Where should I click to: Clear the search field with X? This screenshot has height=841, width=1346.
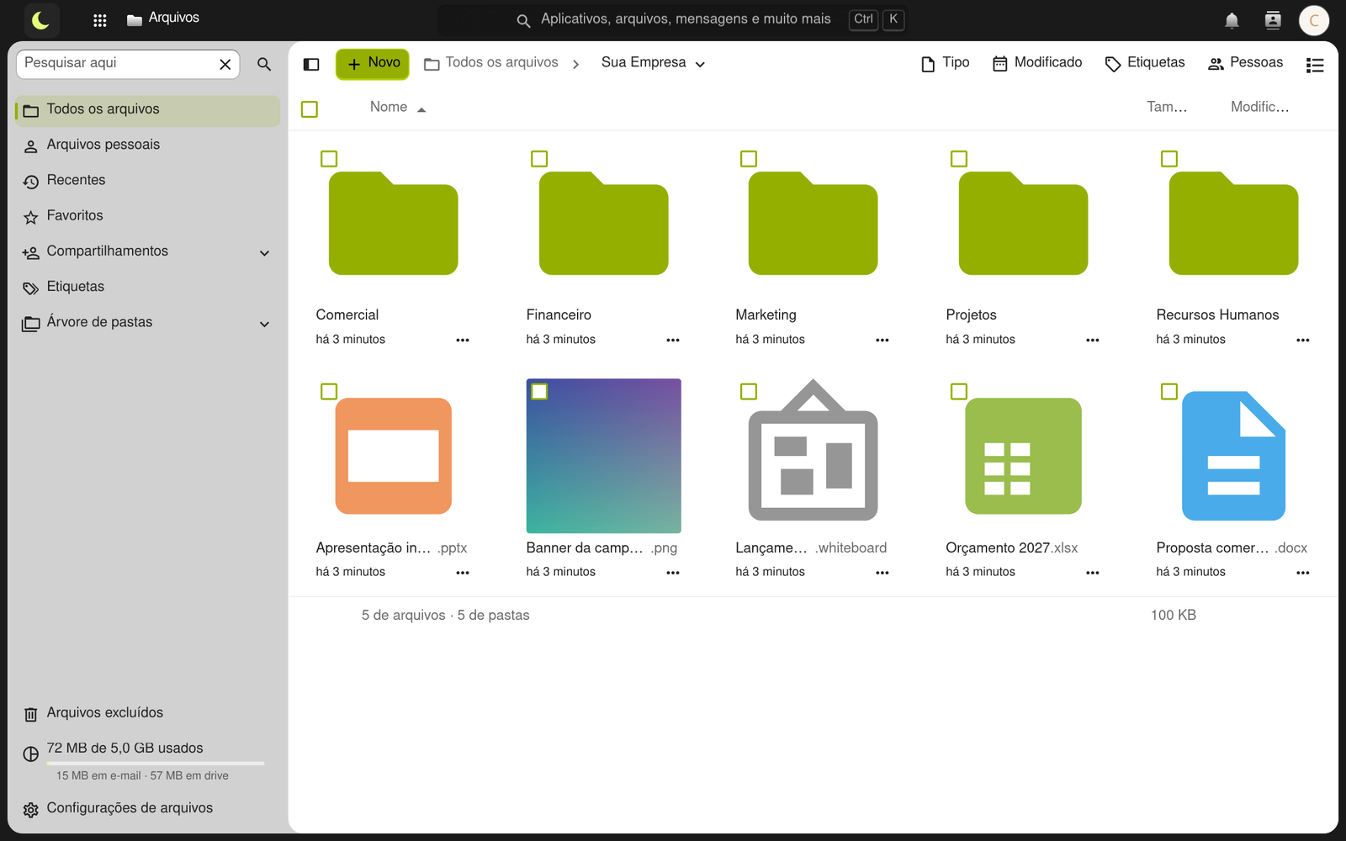225,64
